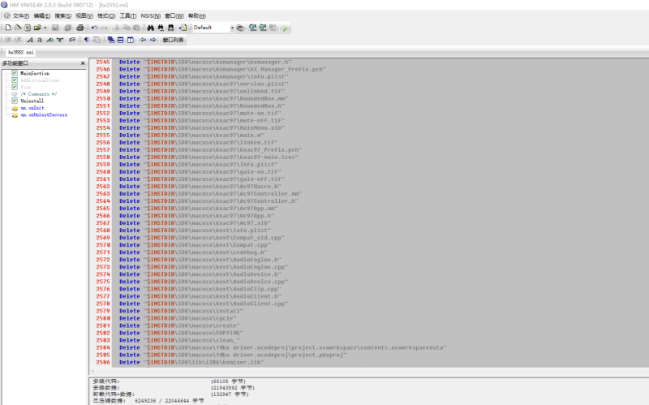This screenshot has height=405, width=649.
Task: Switch to the kx3552.nsi tab
Action: [21, 52]
